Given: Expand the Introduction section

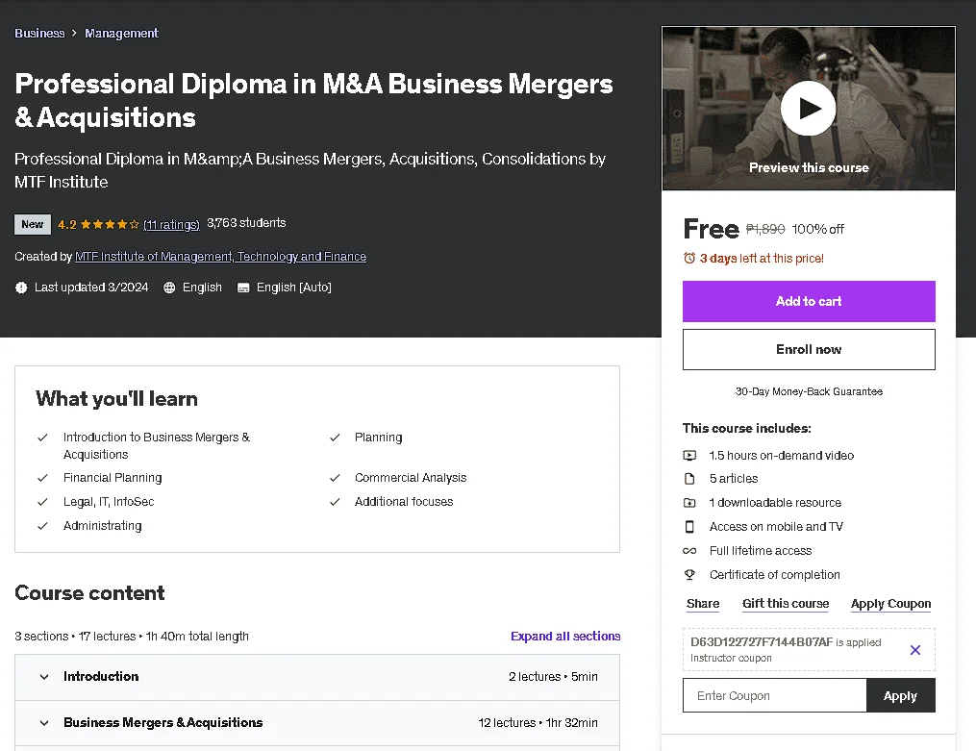Looking at the screenshot, I should [x=316, y=677].
